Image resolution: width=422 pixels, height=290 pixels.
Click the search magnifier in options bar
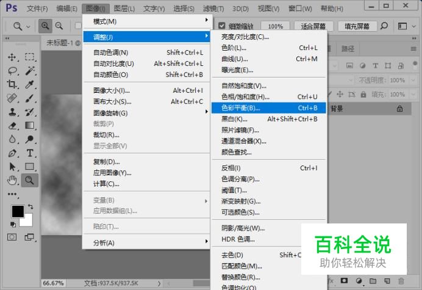(x=384, y=26)
